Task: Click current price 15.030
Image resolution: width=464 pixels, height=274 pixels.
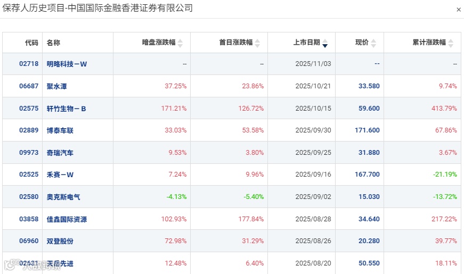Action: 369,196
